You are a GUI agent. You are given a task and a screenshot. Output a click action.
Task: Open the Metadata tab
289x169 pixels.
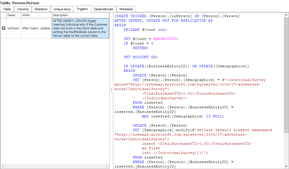[126, 9]
